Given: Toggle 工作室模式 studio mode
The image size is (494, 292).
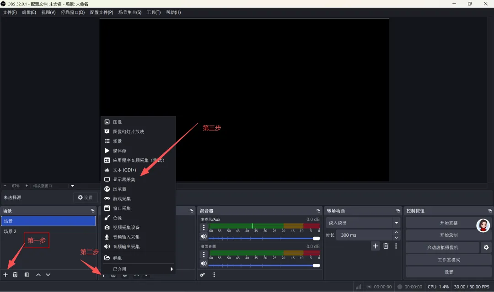Looking at the screenshot, I should (x=449, y=260).
